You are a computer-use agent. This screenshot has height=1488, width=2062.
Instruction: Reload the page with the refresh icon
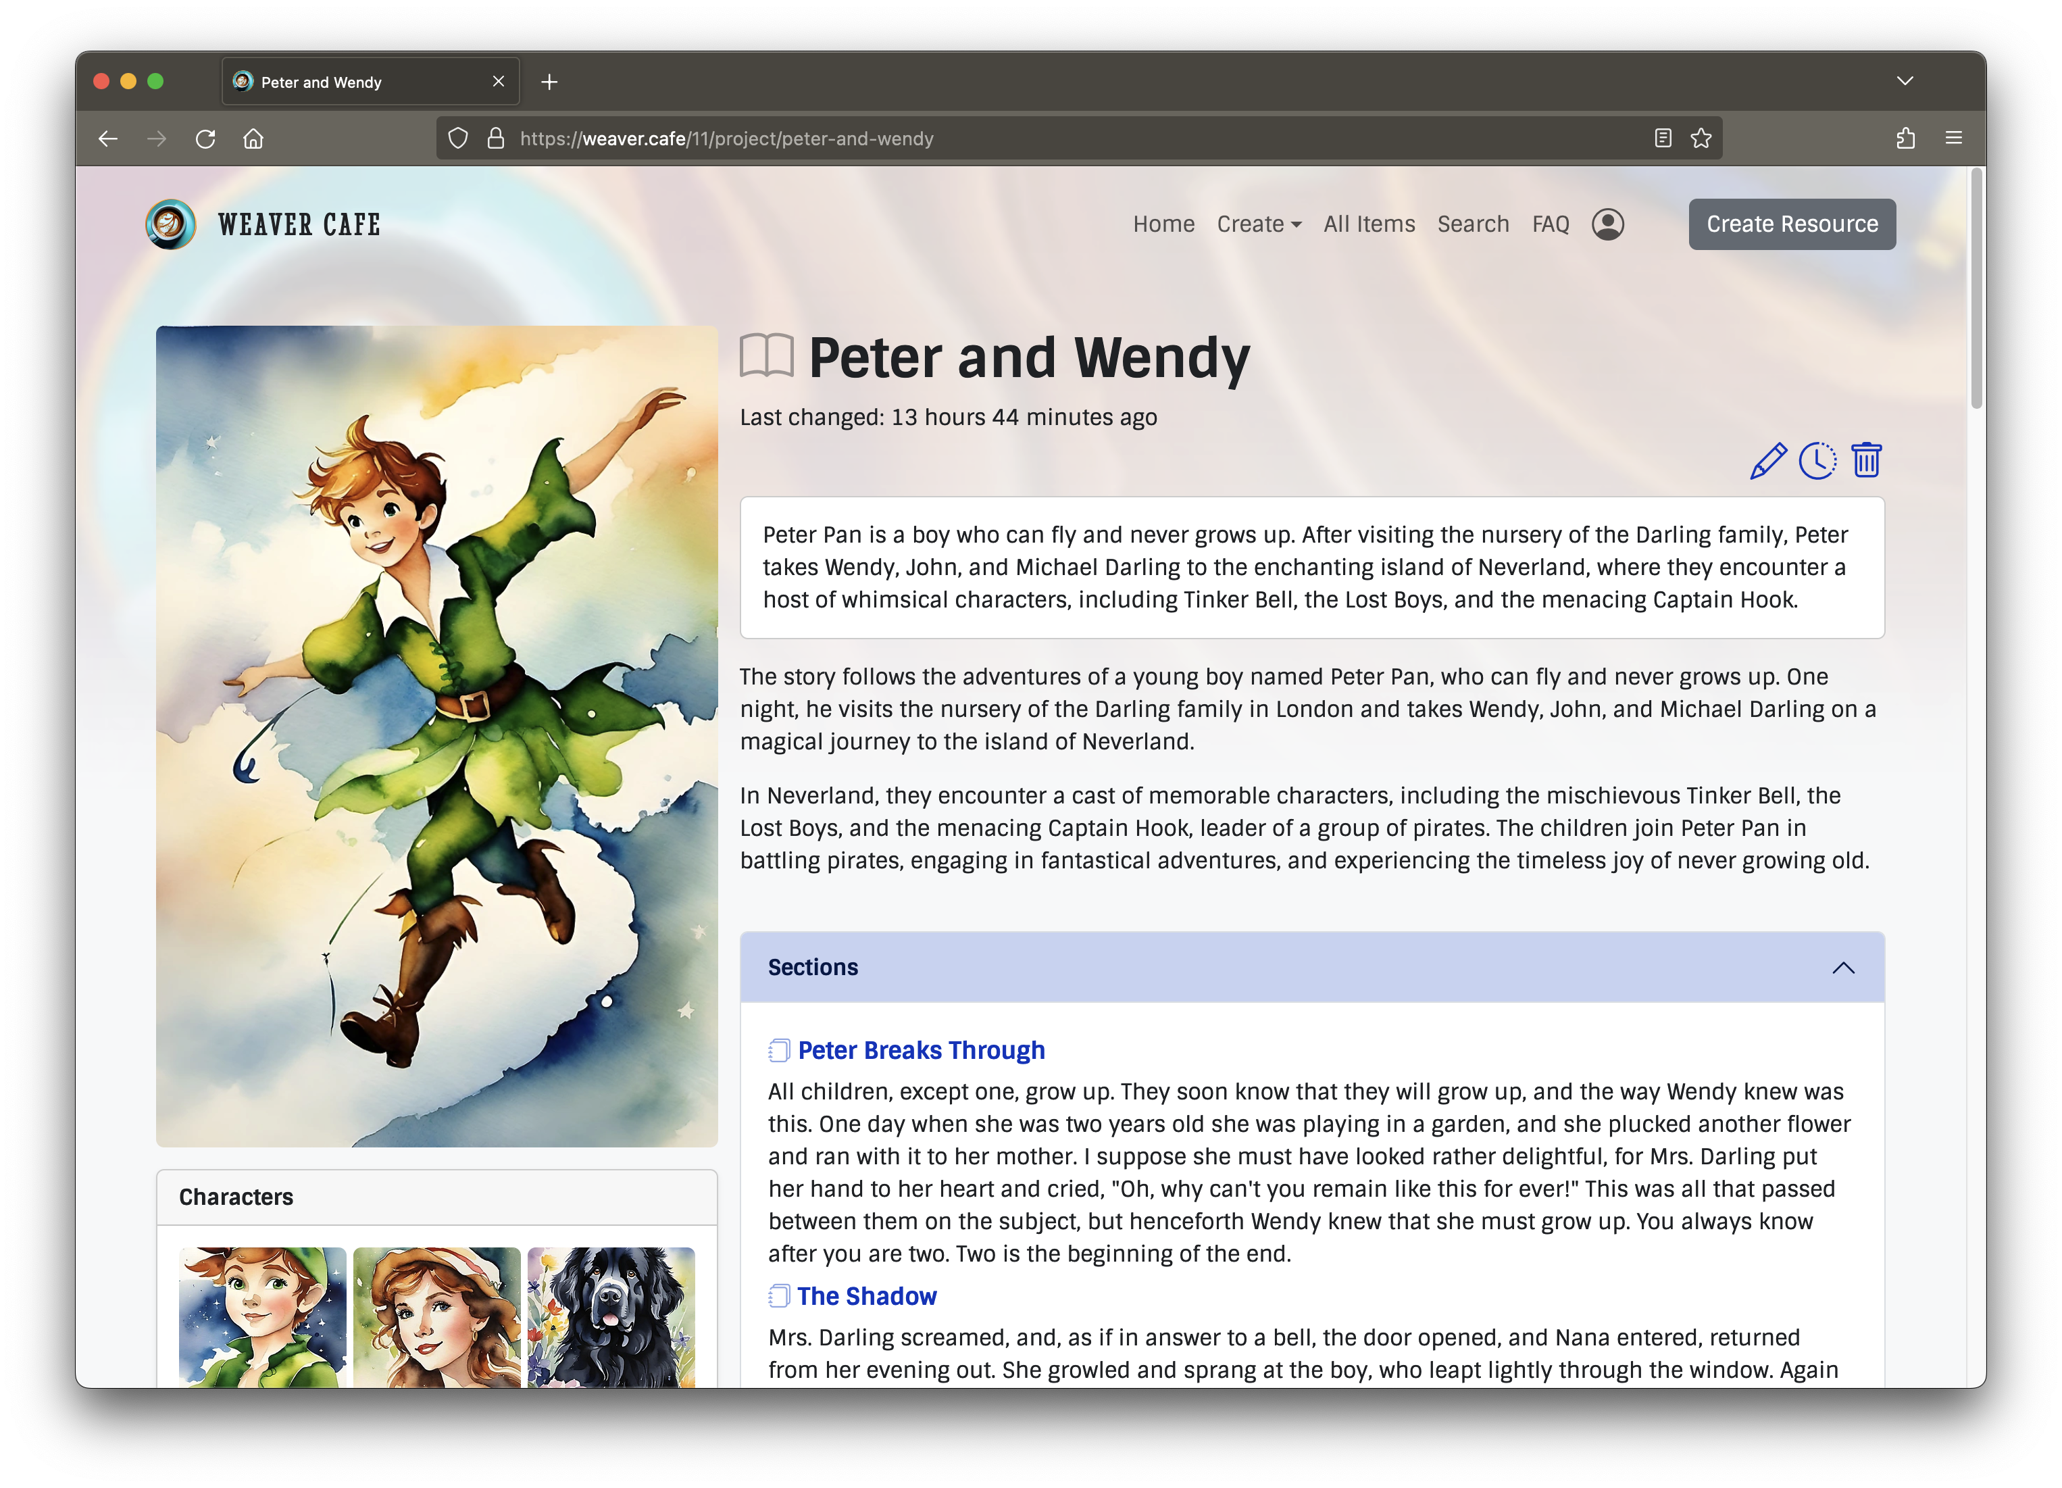click(205, 139)
